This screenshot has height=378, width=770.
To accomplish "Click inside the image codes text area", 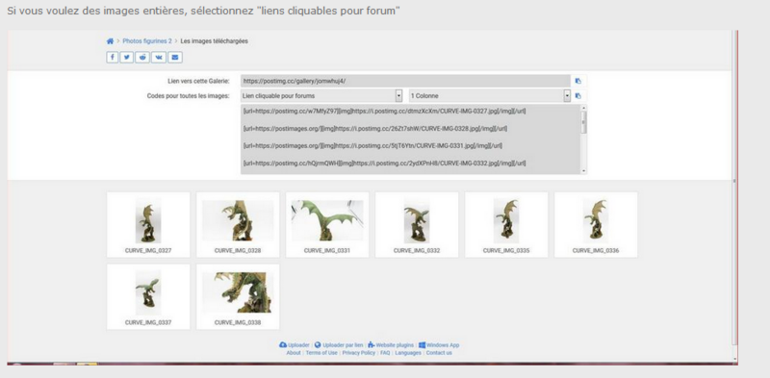I will (411, 139).
